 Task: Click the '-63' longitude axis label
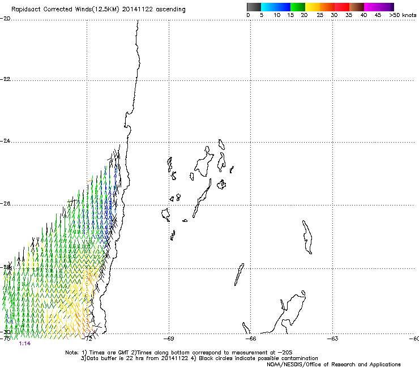pos(333,339)
